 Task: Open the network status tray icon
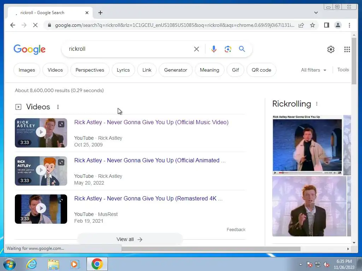[x=318, y=265]
